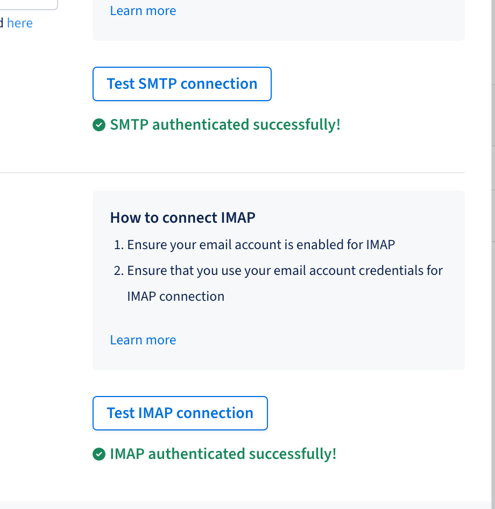
Task: Click the "1." list number marker
Action: coord(119,245)
